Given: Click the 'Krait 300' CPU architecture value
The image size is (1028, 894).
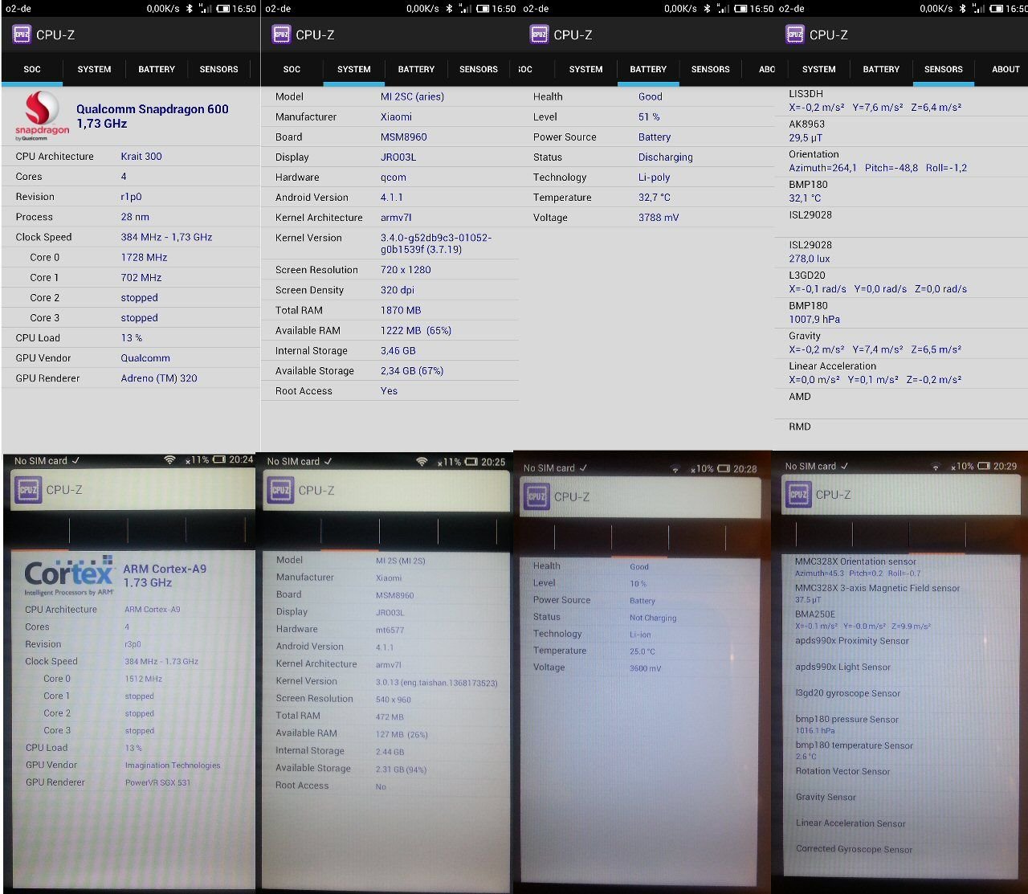Looking at the screenshot, I should [141, 157].
